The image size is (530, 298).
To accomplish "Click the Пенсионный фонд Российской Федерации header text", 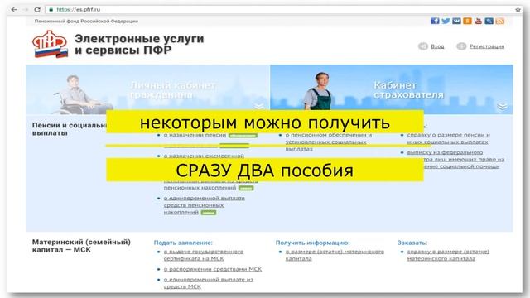I will [86, 21].
